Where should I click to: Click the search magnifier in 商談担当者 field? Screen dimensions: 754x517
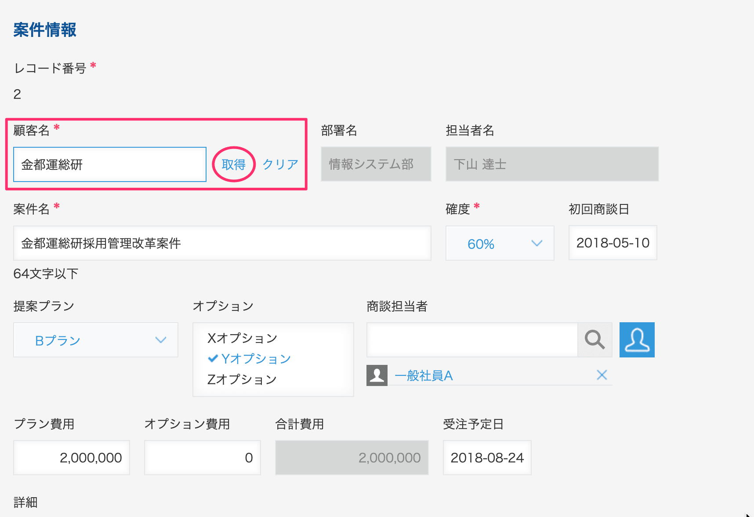click(x=594, y=340)
